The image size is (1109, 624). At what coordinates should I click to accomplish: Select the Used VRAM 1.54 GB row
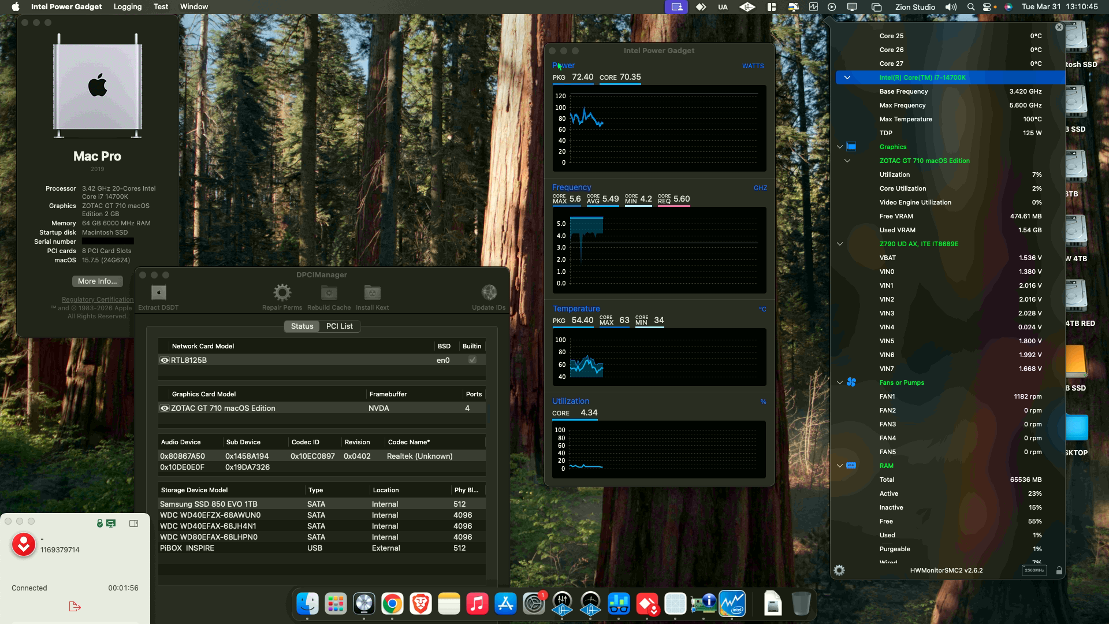click(x=950, y=230)
